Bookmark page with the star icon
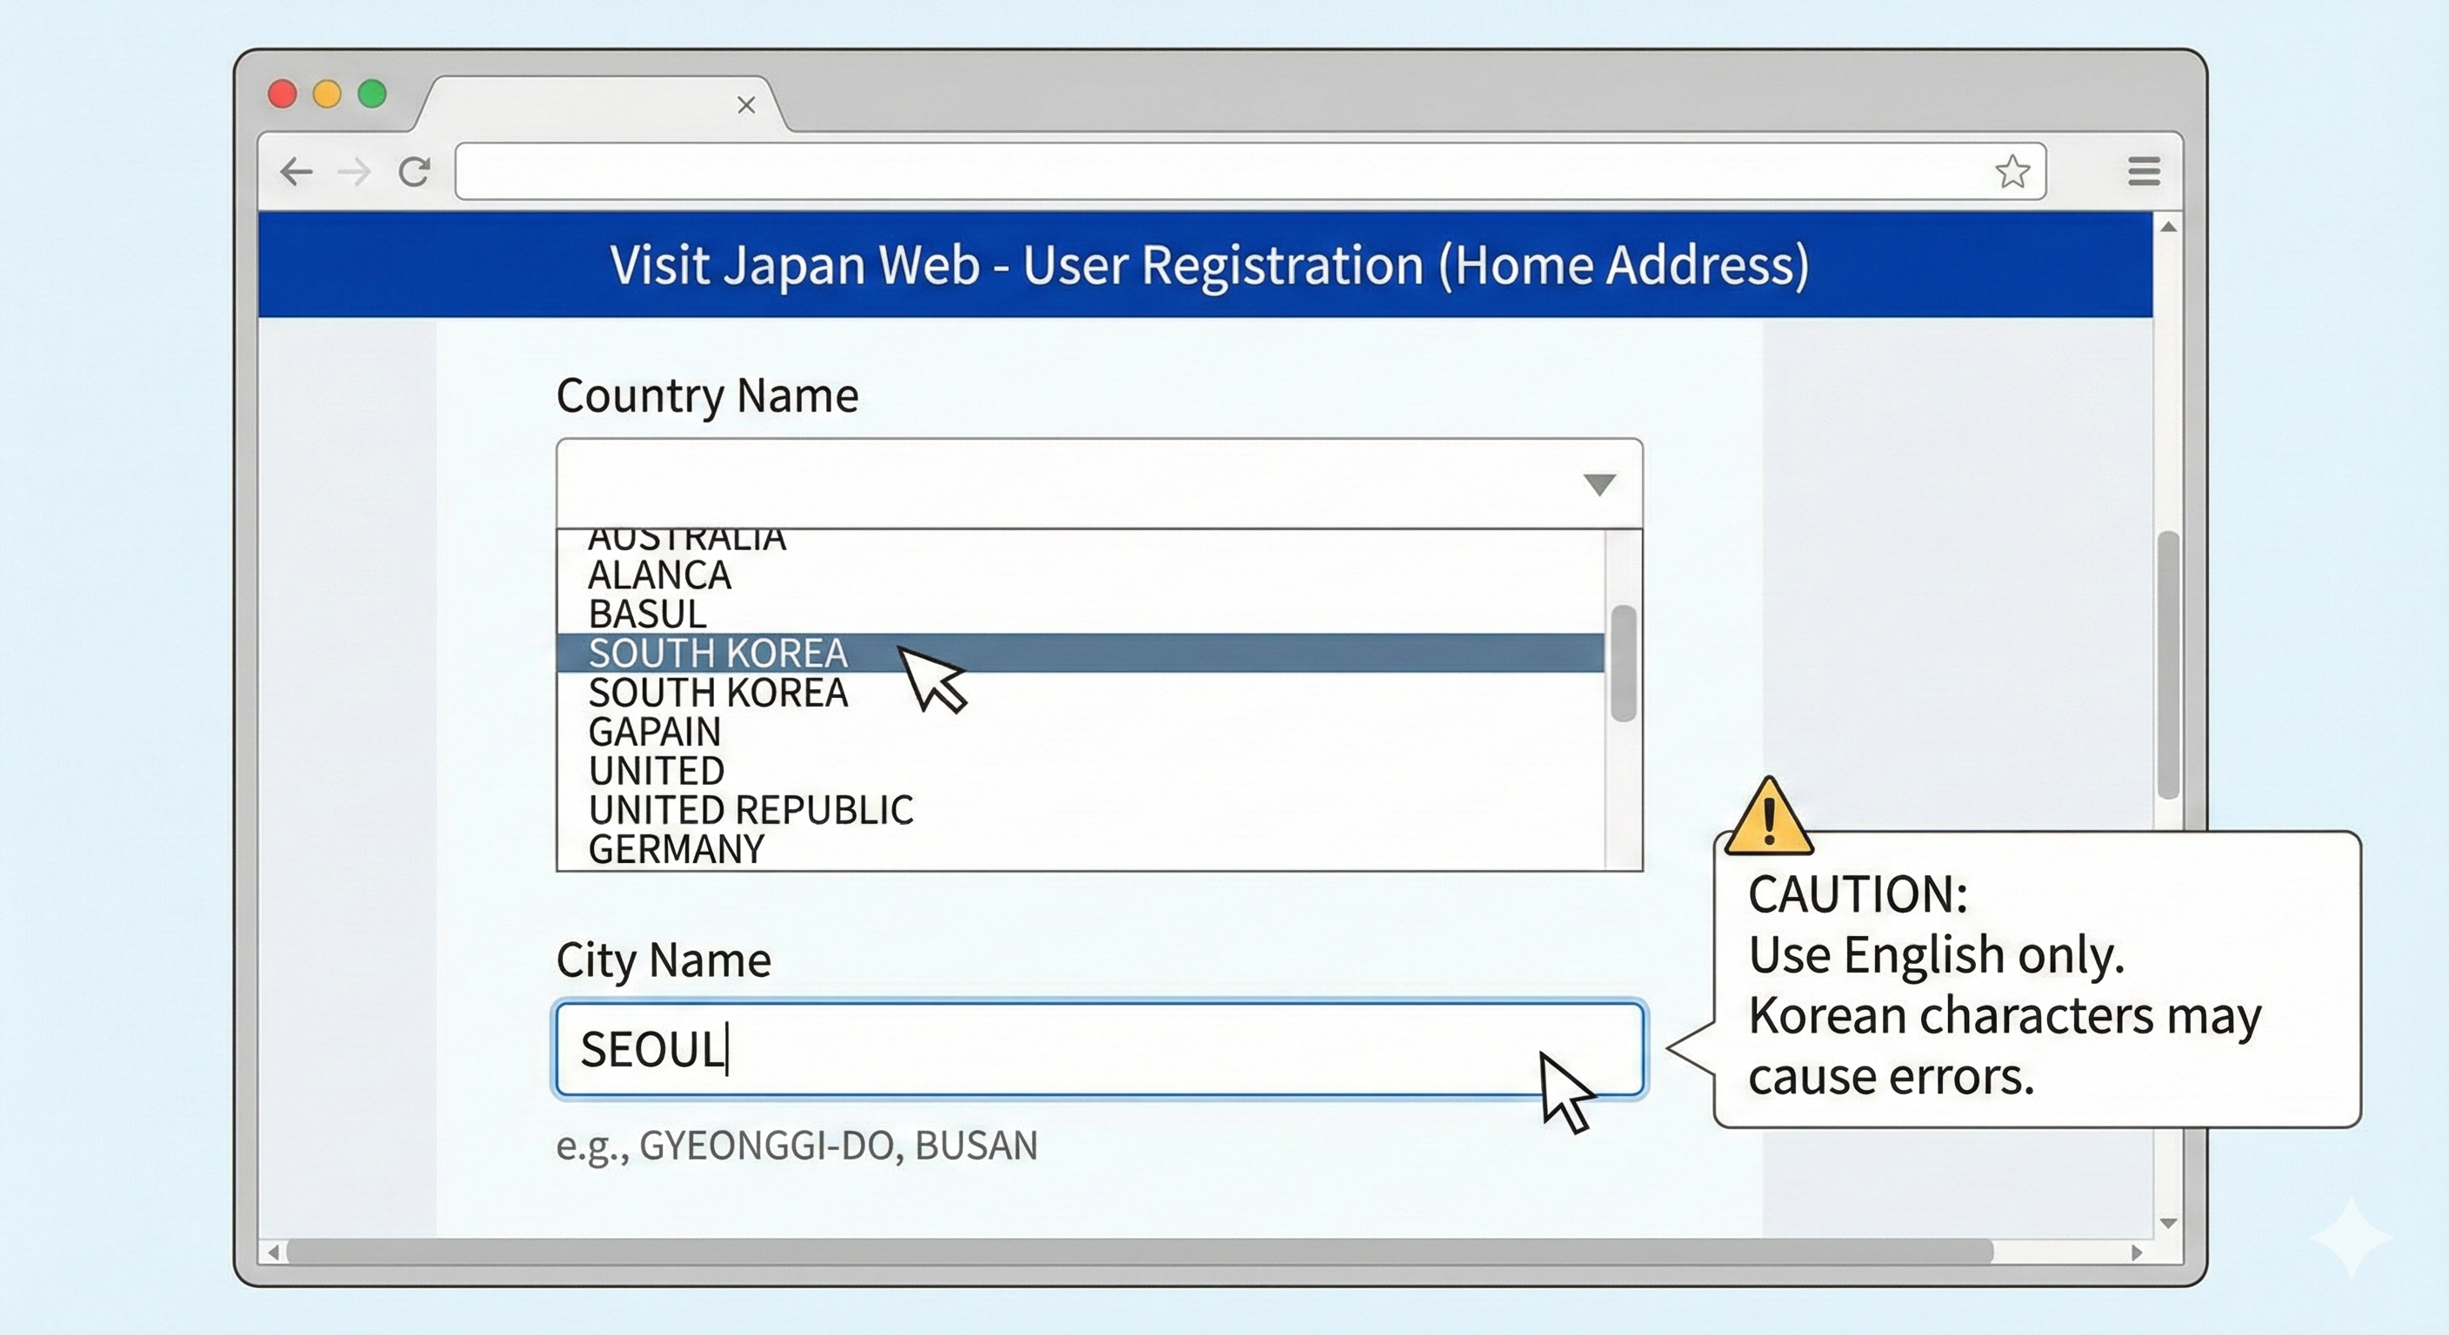Viewport: 2449px width, 1335px height. [2012, 172]
